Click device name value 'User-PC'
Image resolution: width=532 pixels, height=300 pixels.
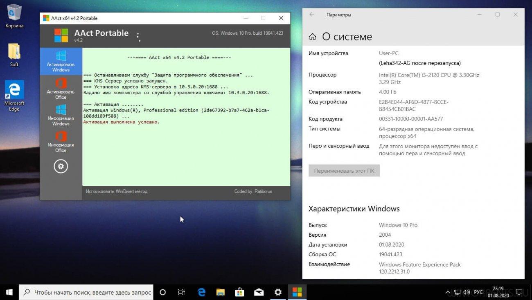(x=389, y=53)
